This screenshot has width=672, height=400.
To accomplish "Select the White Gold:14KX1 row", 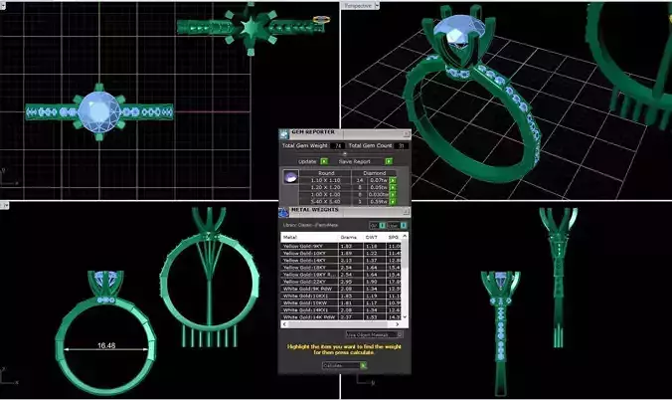I will pos(341,309).
